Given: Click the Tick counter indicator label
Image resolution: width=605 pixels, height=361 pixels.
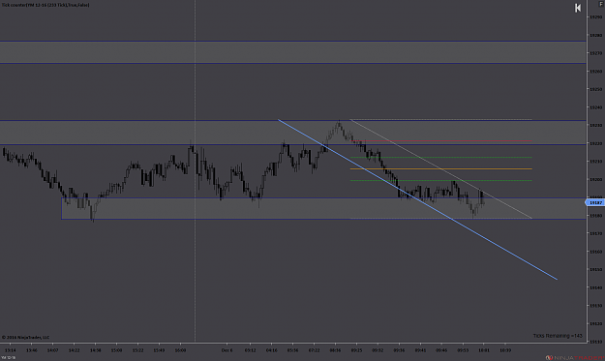Looking at the screenshot, I should [x=45, y=5].
